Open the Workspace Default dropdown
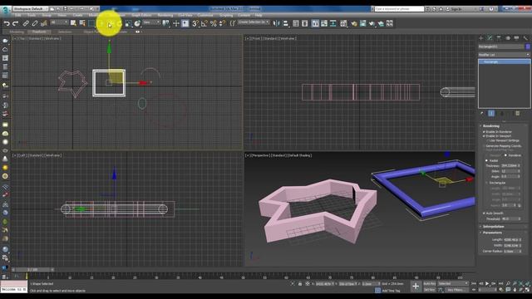The width and height of the screenshot is (532, 299). pos(30,8)
